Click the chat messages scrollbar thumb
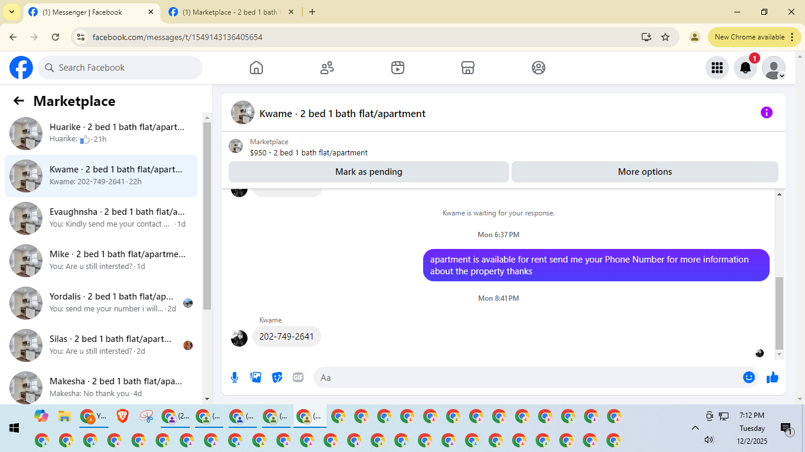 780,313
